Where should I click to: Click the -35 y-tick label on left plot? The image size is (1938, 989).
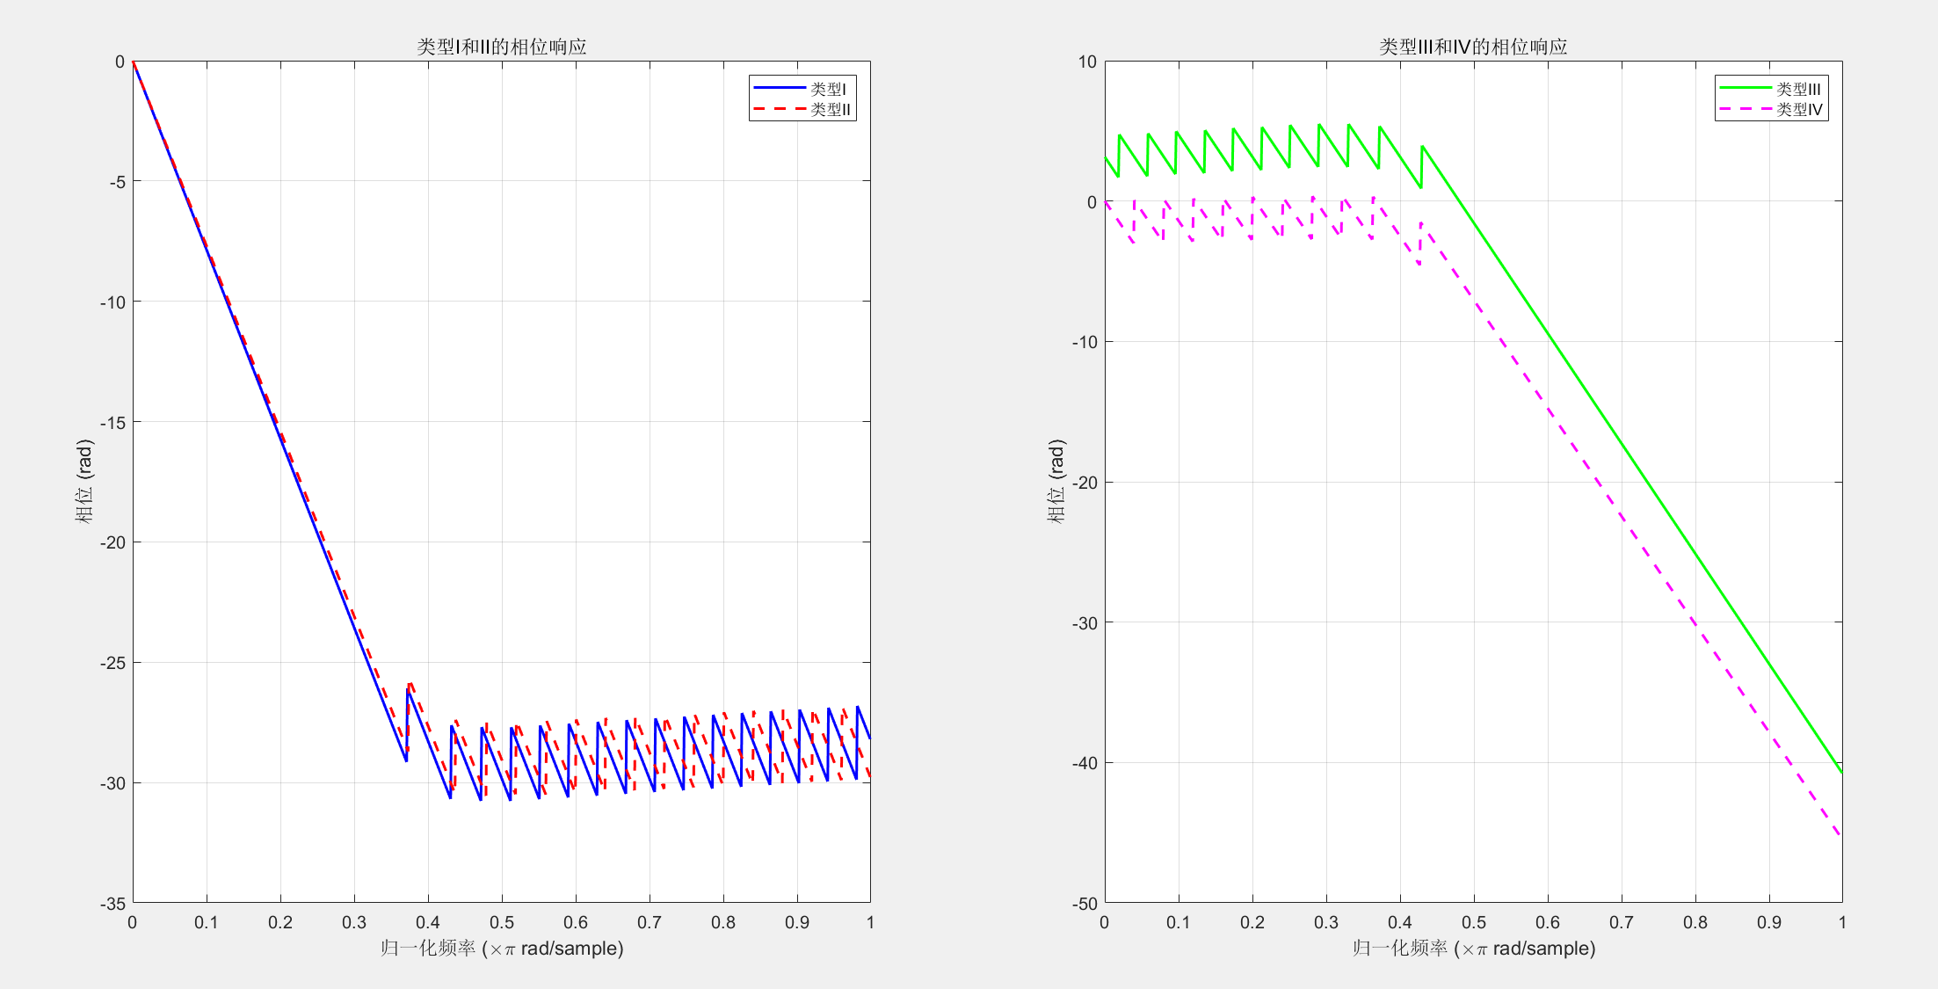[113, 903]
